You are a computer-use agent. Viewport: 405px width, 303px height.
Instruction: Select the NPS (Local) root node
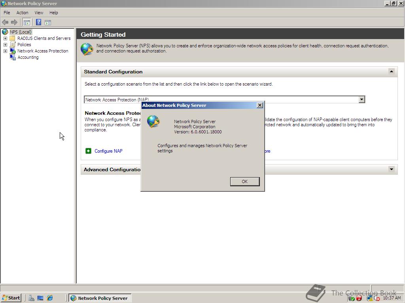click(21, 32)
